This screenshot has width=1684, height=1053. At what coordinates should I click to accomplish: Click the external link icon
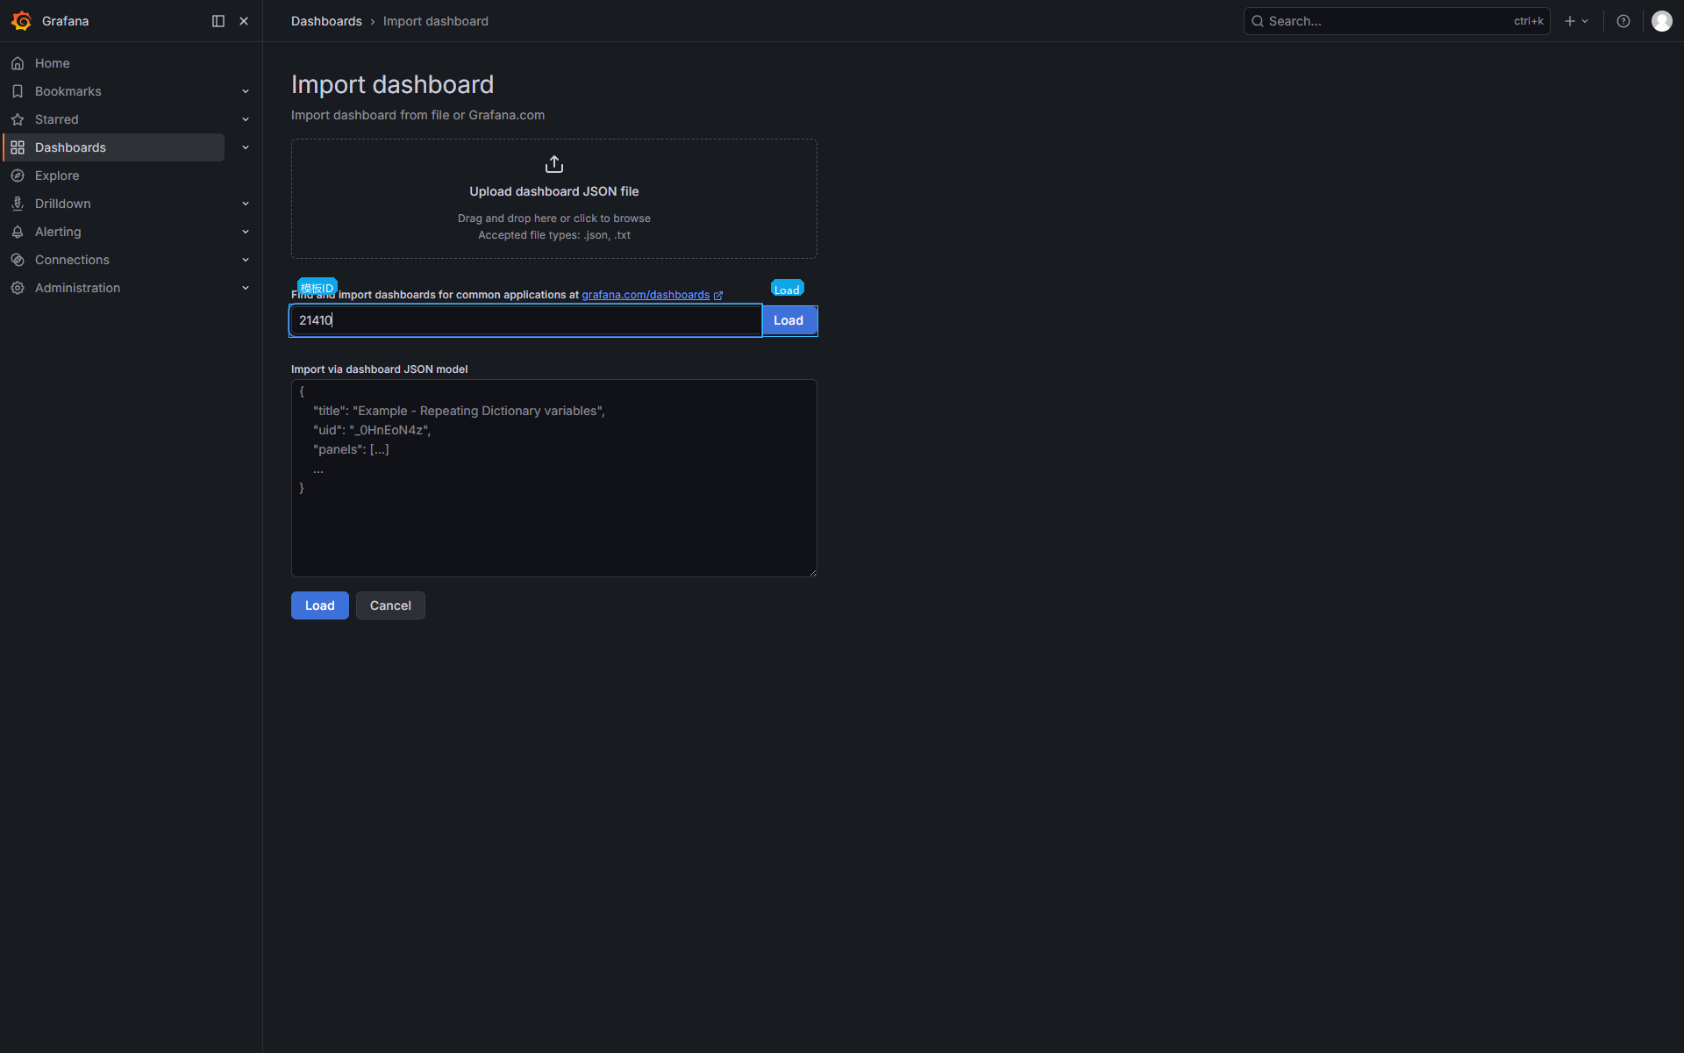click(718, 296)
